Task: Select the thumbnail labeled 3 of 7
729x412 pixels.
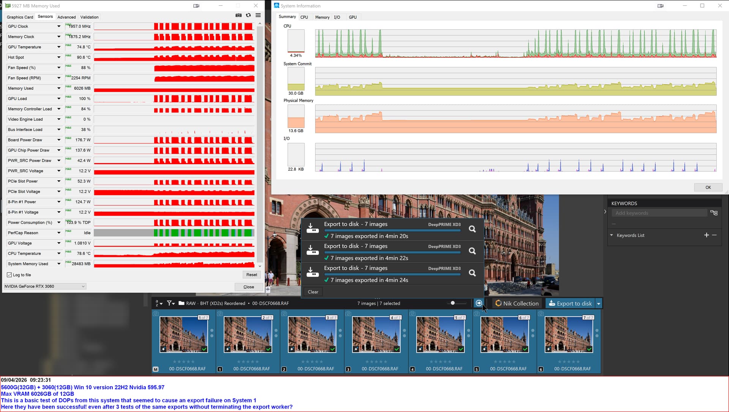Action: 312,334
